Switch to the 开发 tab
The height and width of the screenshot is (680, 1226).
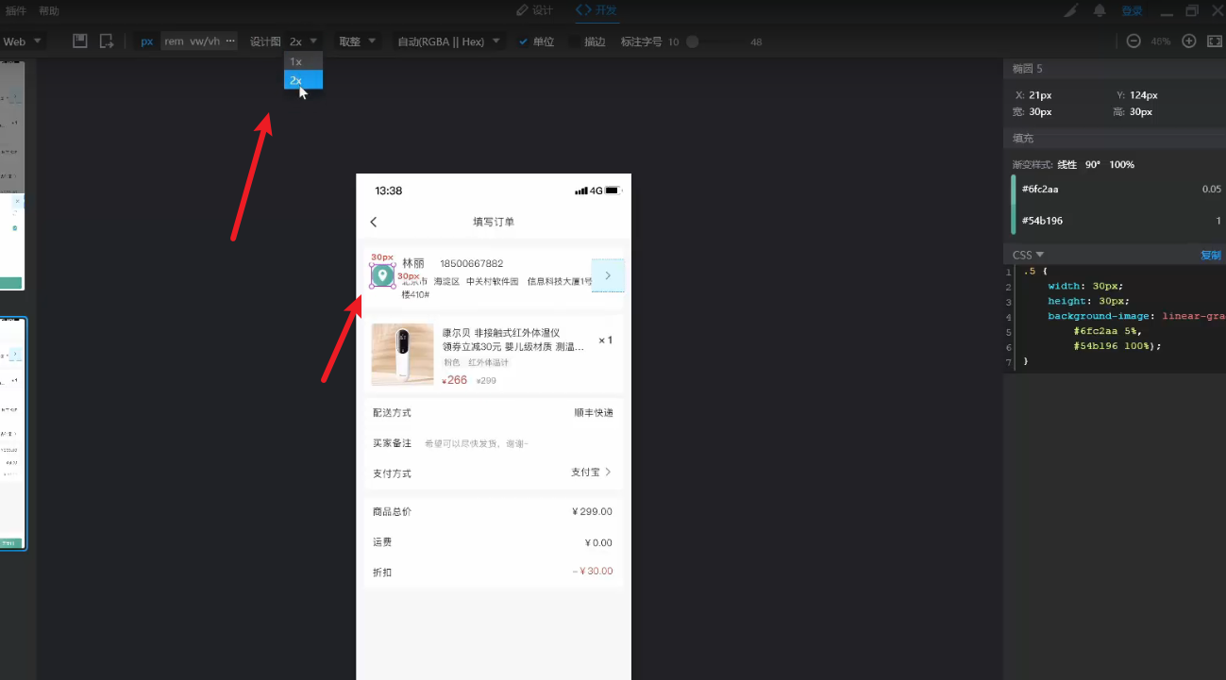pos(596,10)
